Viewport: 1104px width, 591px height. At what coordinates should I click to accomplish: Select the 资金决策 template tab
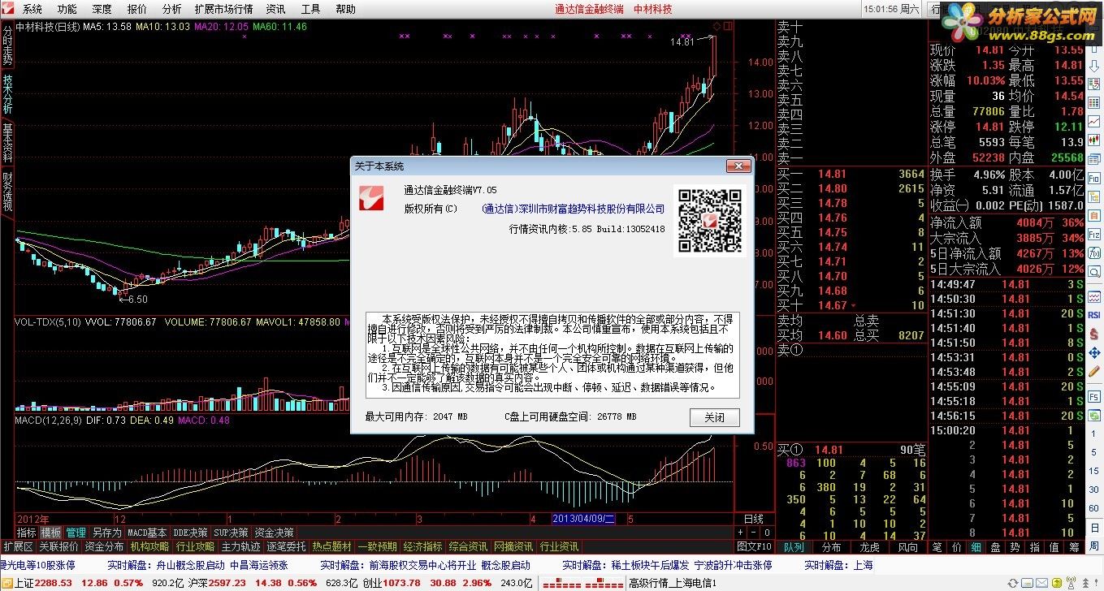(x=274, y=533)
